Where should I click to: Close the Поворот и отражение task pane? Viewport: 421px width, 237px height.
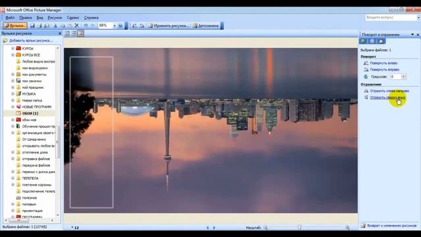[x=418, y=34]
